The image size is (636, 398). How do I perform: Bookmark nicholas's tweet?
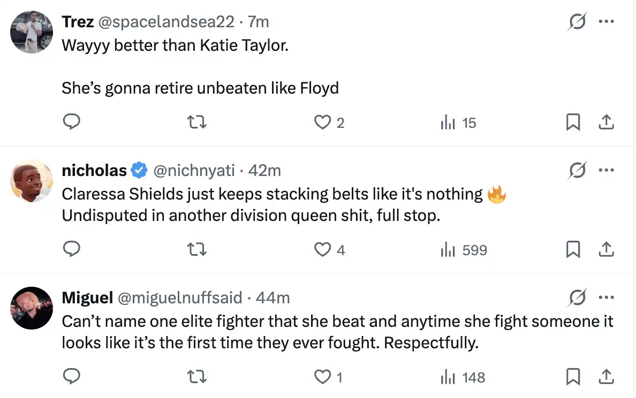573,249
